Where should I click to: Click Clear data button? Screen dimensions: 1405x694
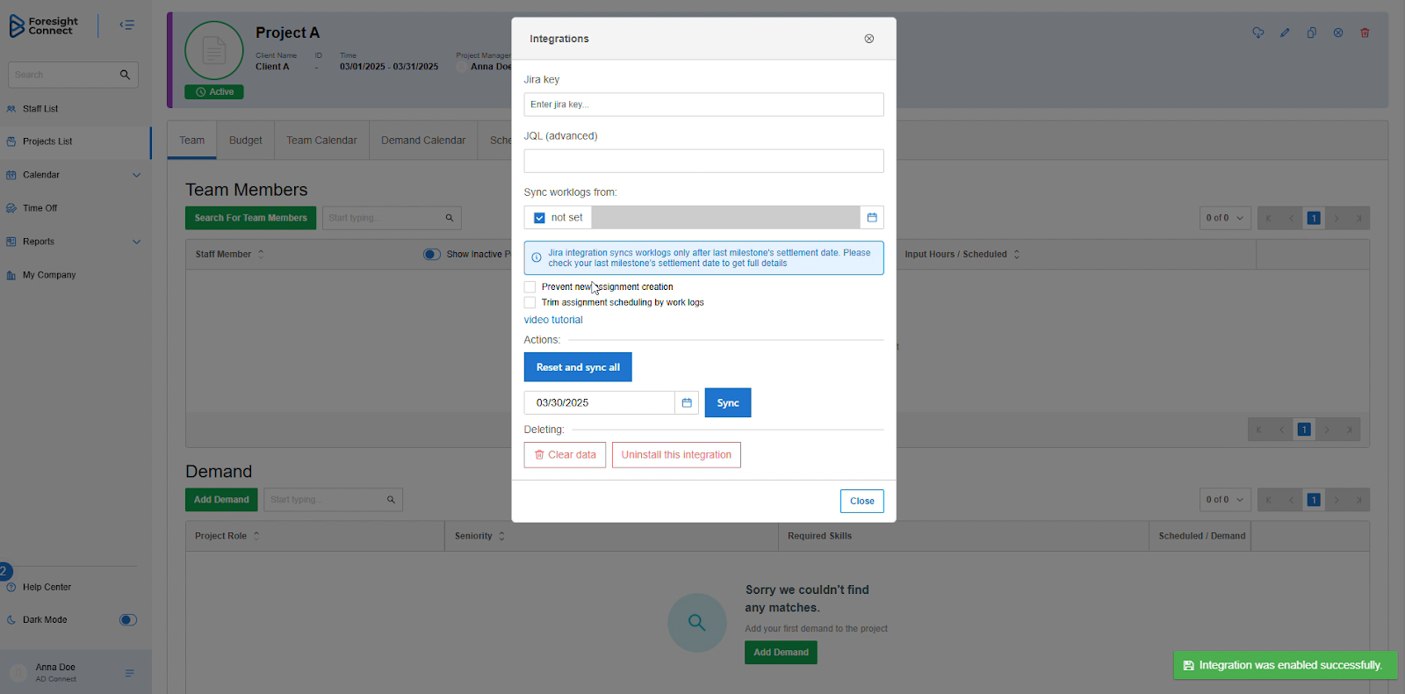coord(565,455)
